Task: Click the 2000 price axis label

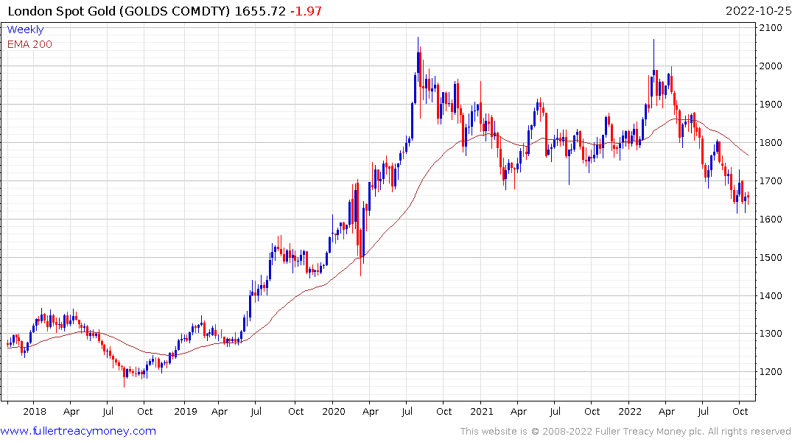Action: 771,66
